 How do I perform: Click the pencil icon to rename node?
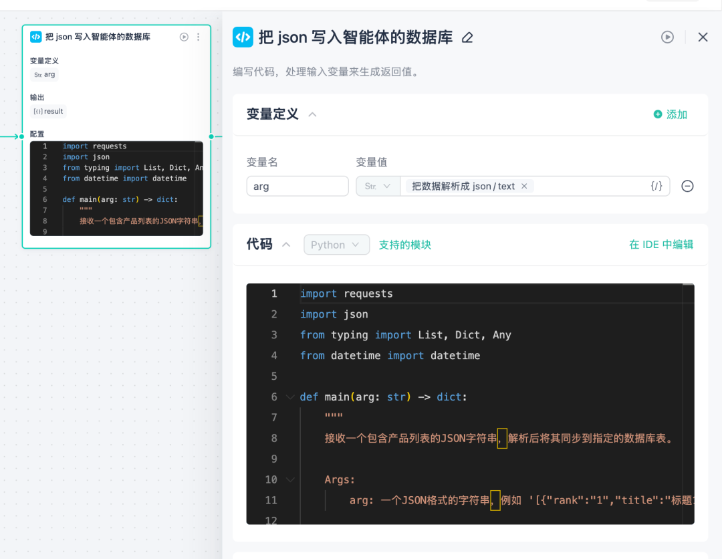(467, 37)
